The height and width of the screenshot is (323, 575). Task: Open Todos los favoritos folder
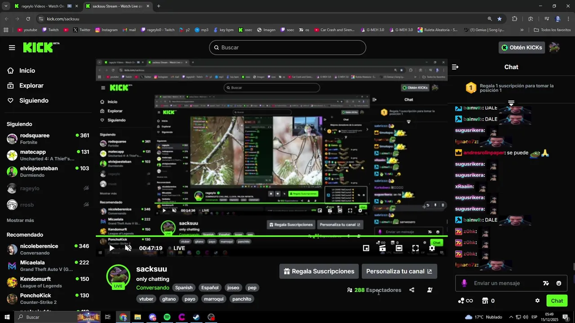coord(552,30)
